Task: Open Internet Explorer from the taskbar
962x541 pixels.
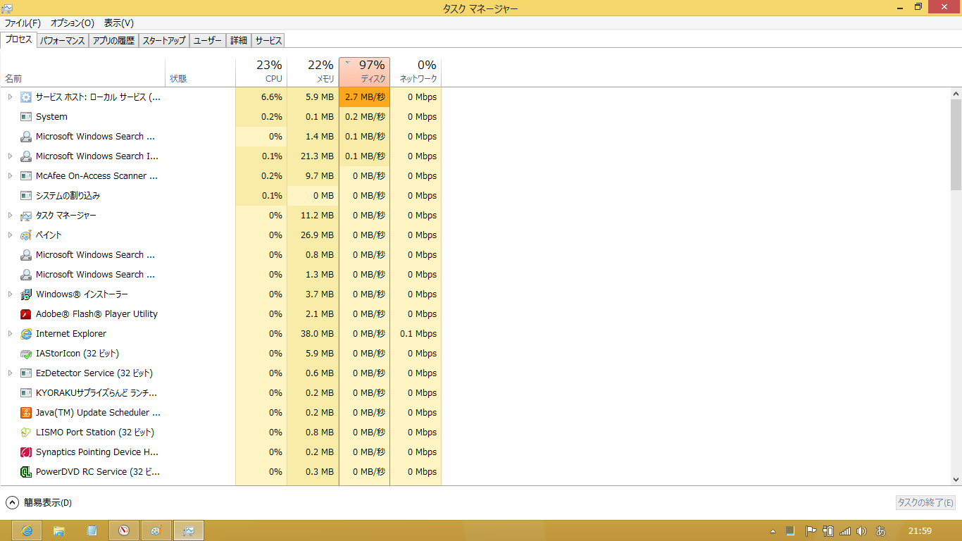Action: [x=27, y=530]
